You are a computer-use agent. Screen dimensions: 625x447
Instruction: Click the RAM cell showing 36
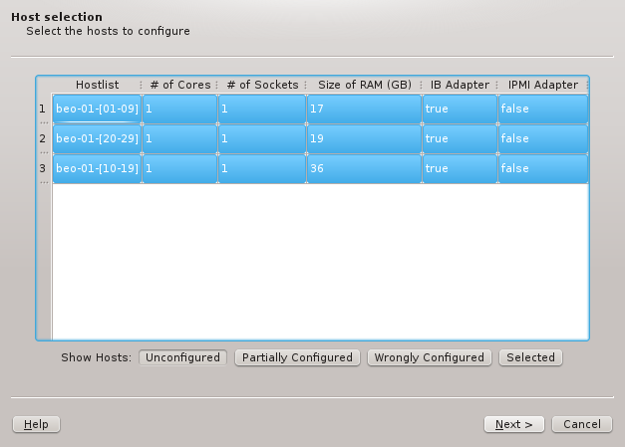[x=364, y=169]
